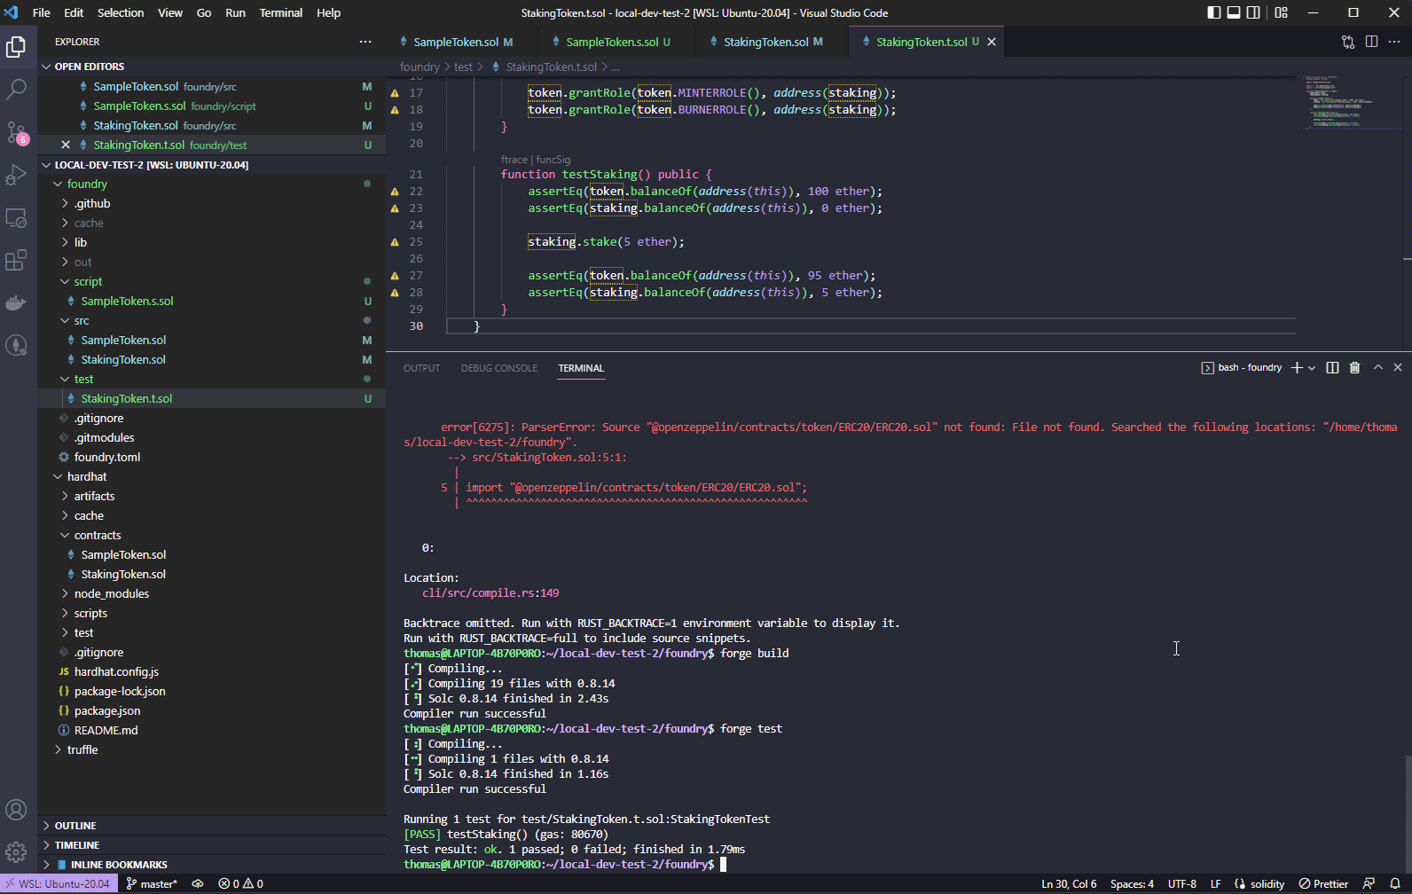This screenshot has height=894, width=1412.
Task: Click master* branch in status bar
Action: (x=152, y=884)
